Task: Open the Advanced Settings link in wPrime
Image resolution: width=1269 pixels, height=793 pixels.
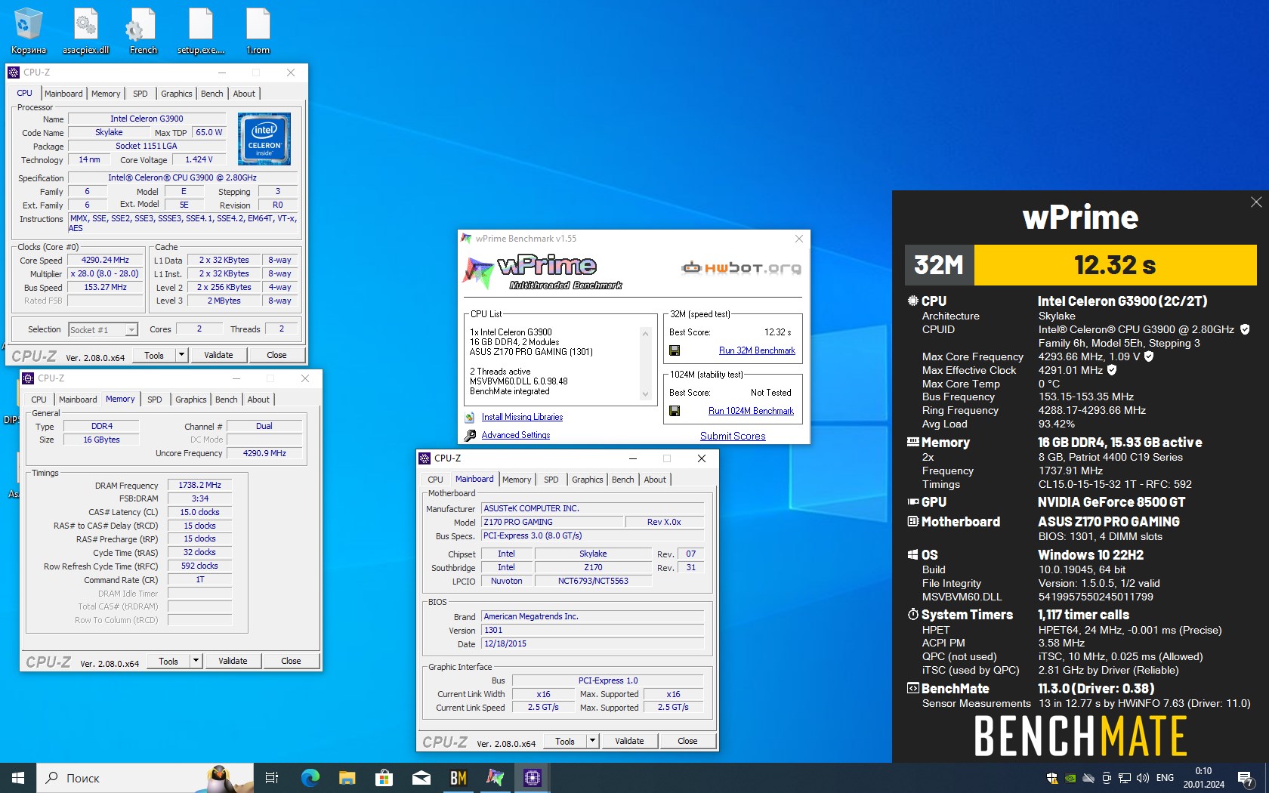Action: pos(516,435)
